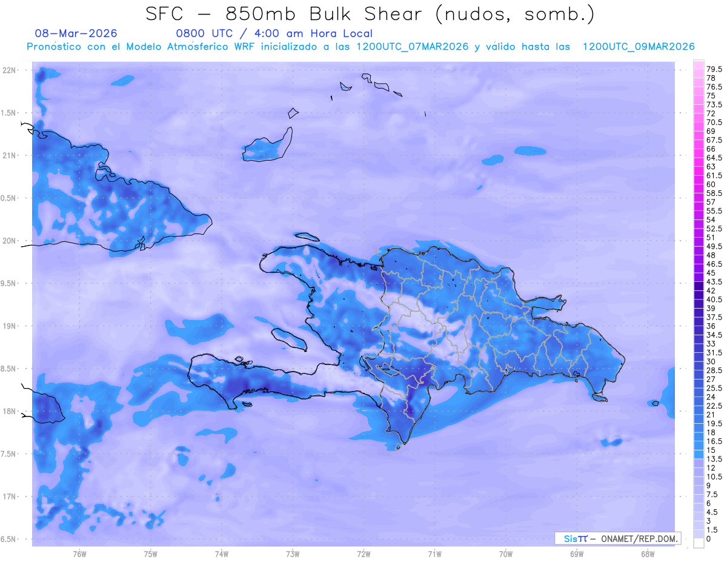Click the valid-until time "1200UTC_09MAR2026"

[639, 47]
